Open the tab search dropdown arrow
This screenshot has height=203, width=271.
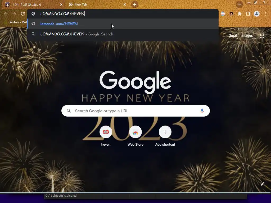coord(240,4)
